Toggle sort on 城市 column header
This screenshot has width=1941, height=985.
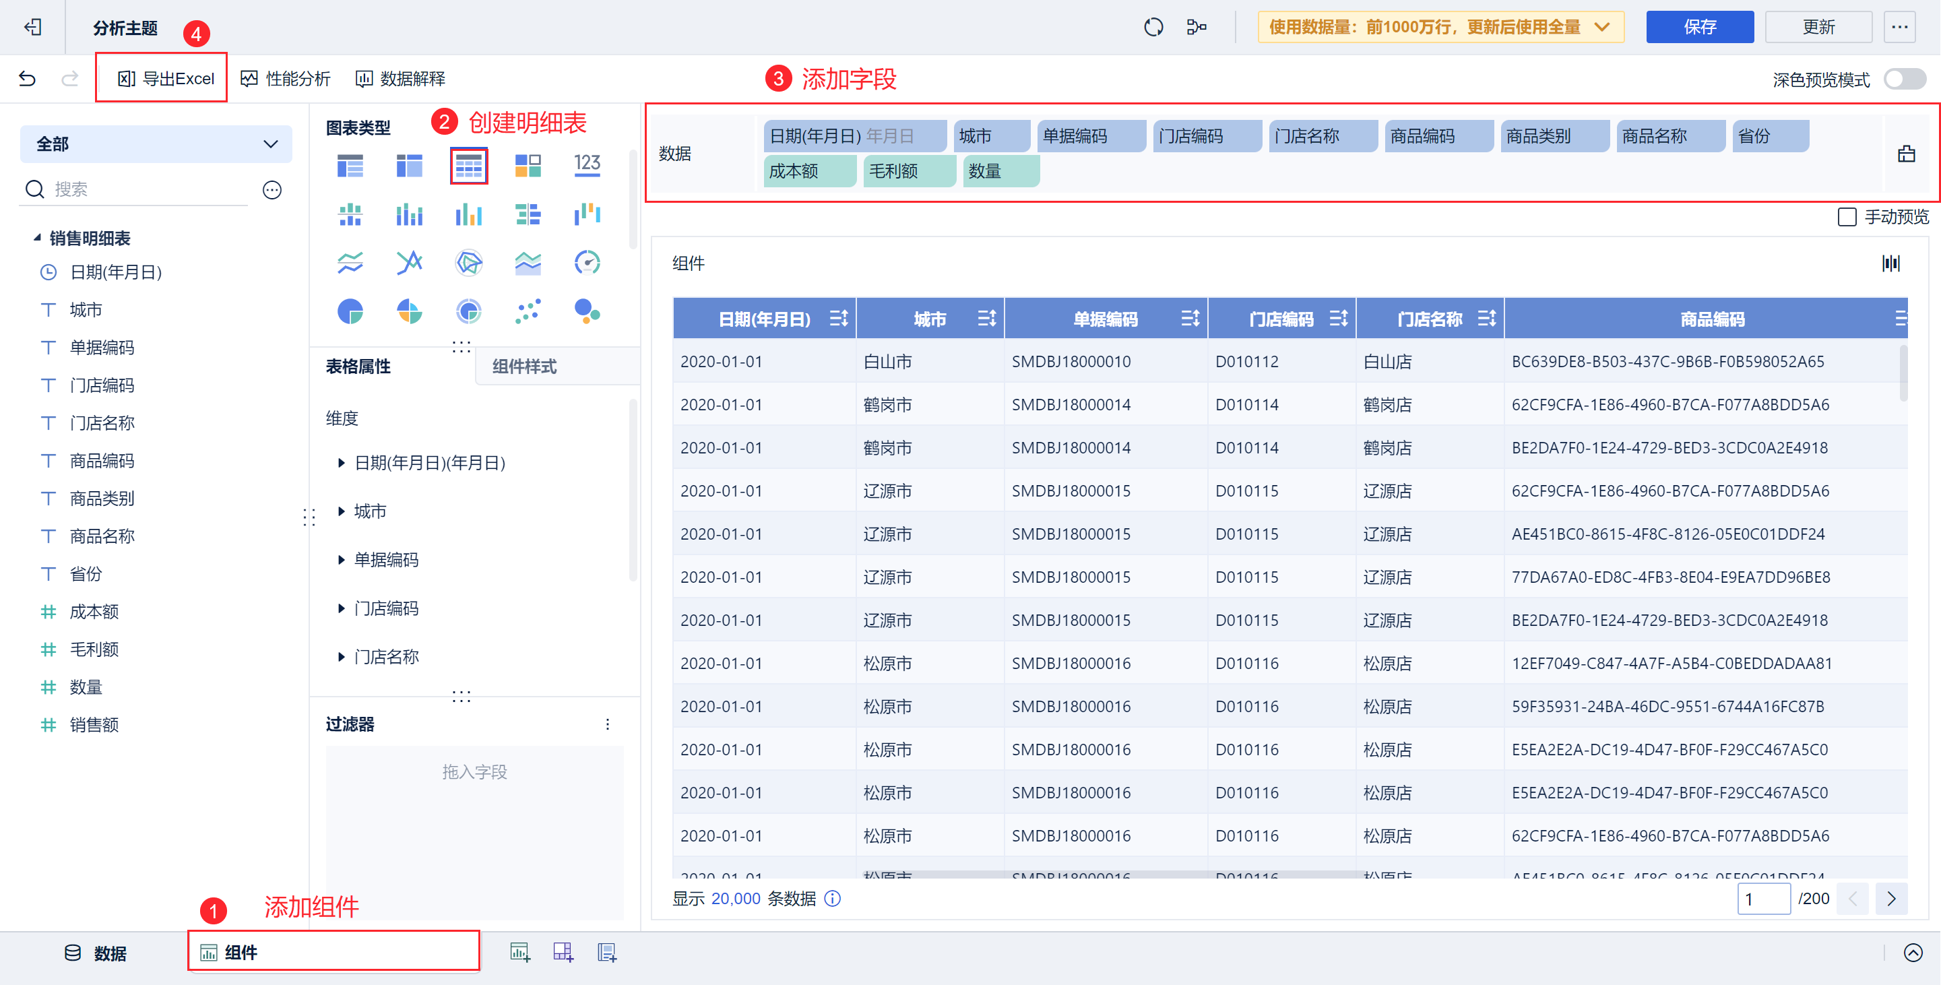pyautogui.click(x=986, y=319)
